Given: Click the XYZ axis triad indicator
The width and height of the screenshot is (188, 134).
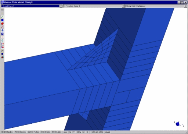Looking at the screenshot, I should pos(178,124).
